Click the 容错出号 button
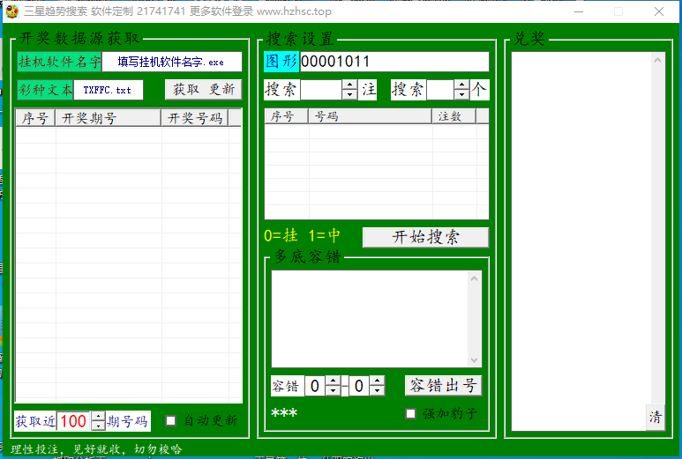 tap(443, 385)
